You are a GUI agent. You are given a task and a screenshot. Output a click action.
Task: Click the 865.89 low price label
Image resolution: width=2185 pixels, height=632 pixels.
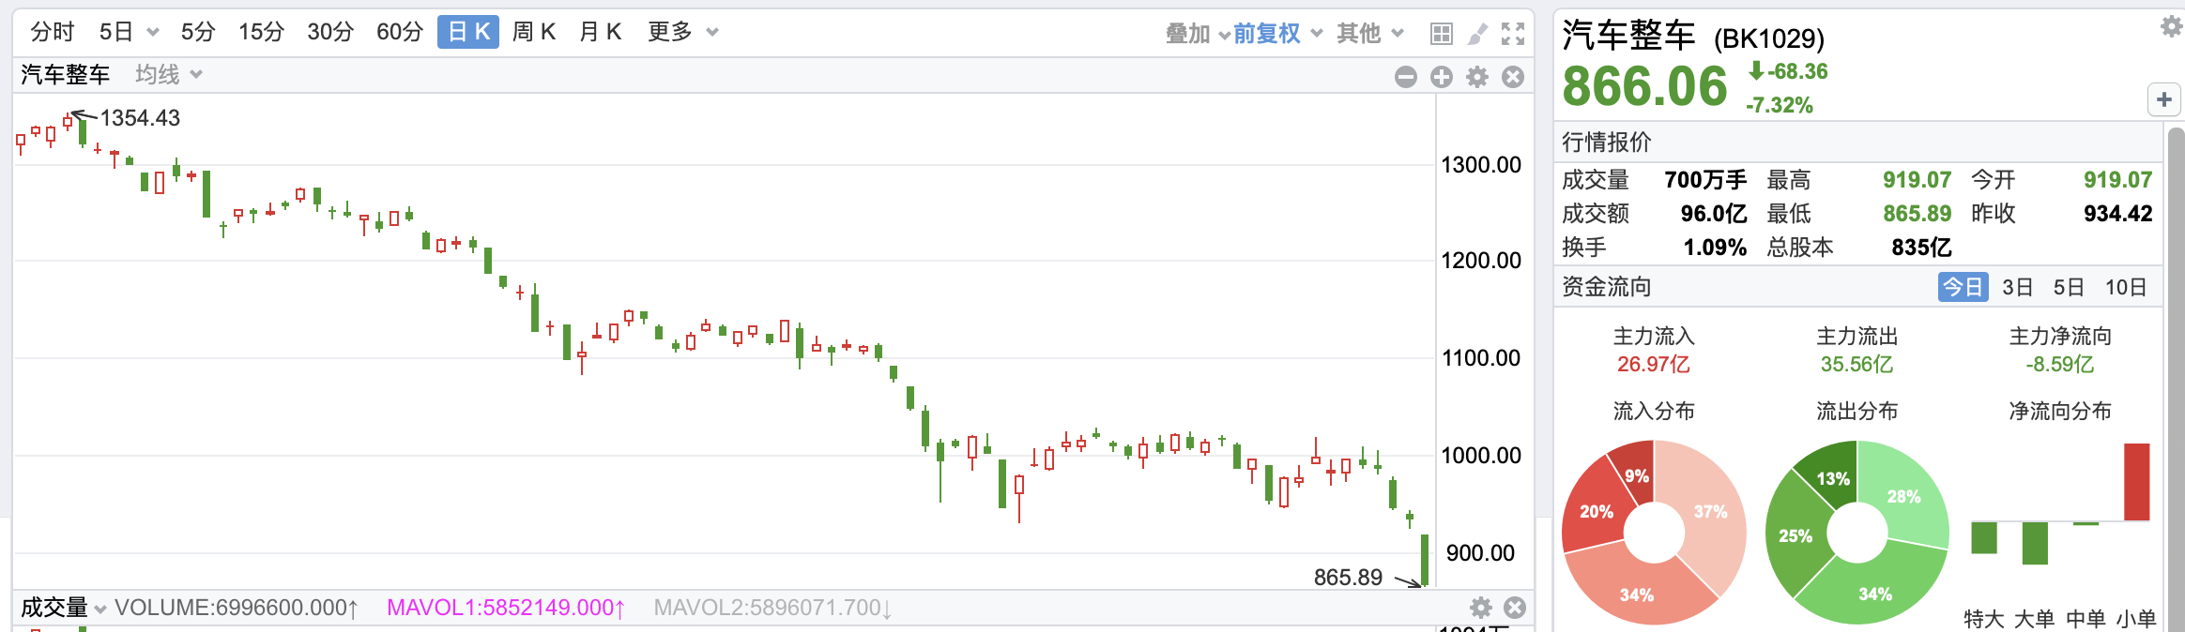[x=1348, y=578]
